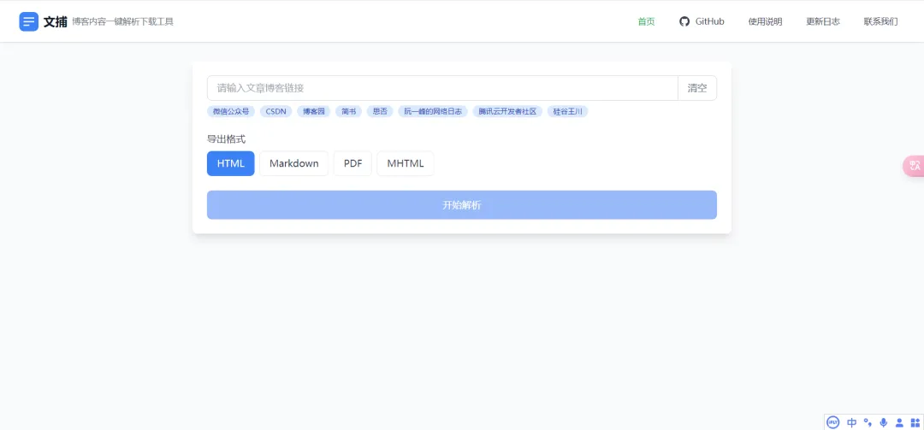Click the 博客内容一键解析下载工具 subtitle
This screenshot has height=430, width=924.
pyautogui.click(x=122, y=22)
